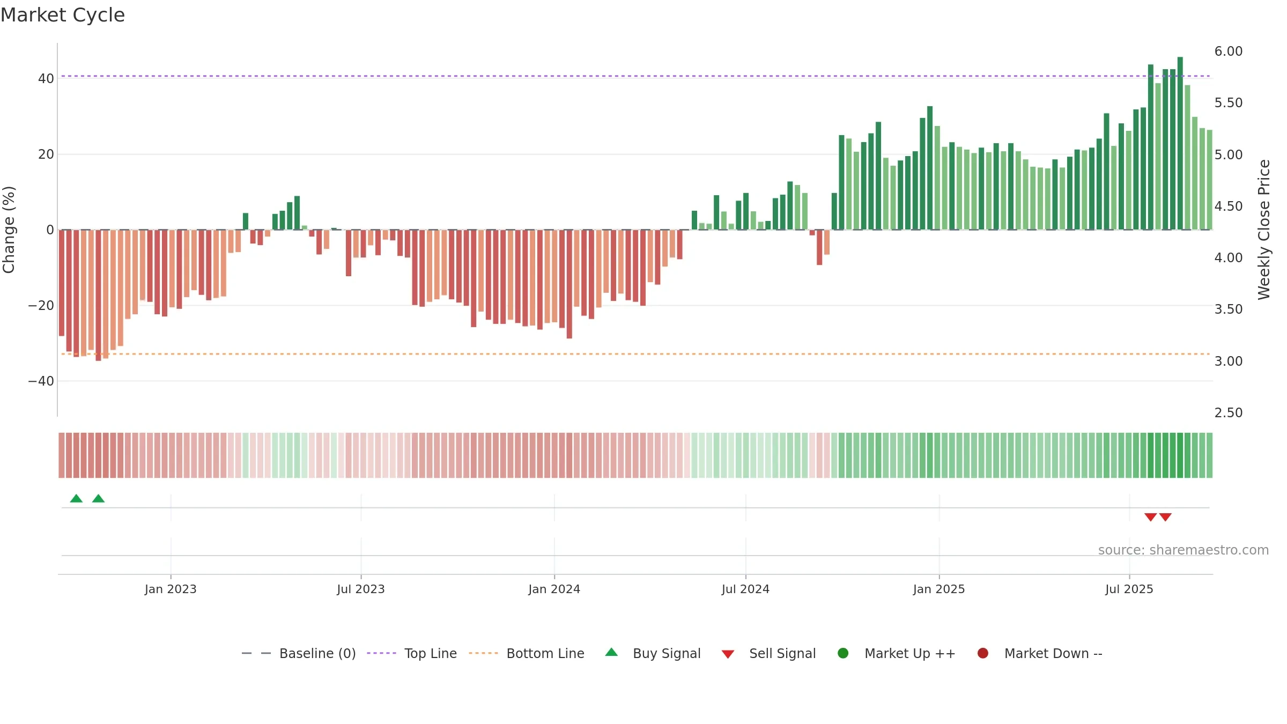Click the green Buy Signal triangle icon in legend
This screenshot has height=724, width=1287.
point(611,652)
